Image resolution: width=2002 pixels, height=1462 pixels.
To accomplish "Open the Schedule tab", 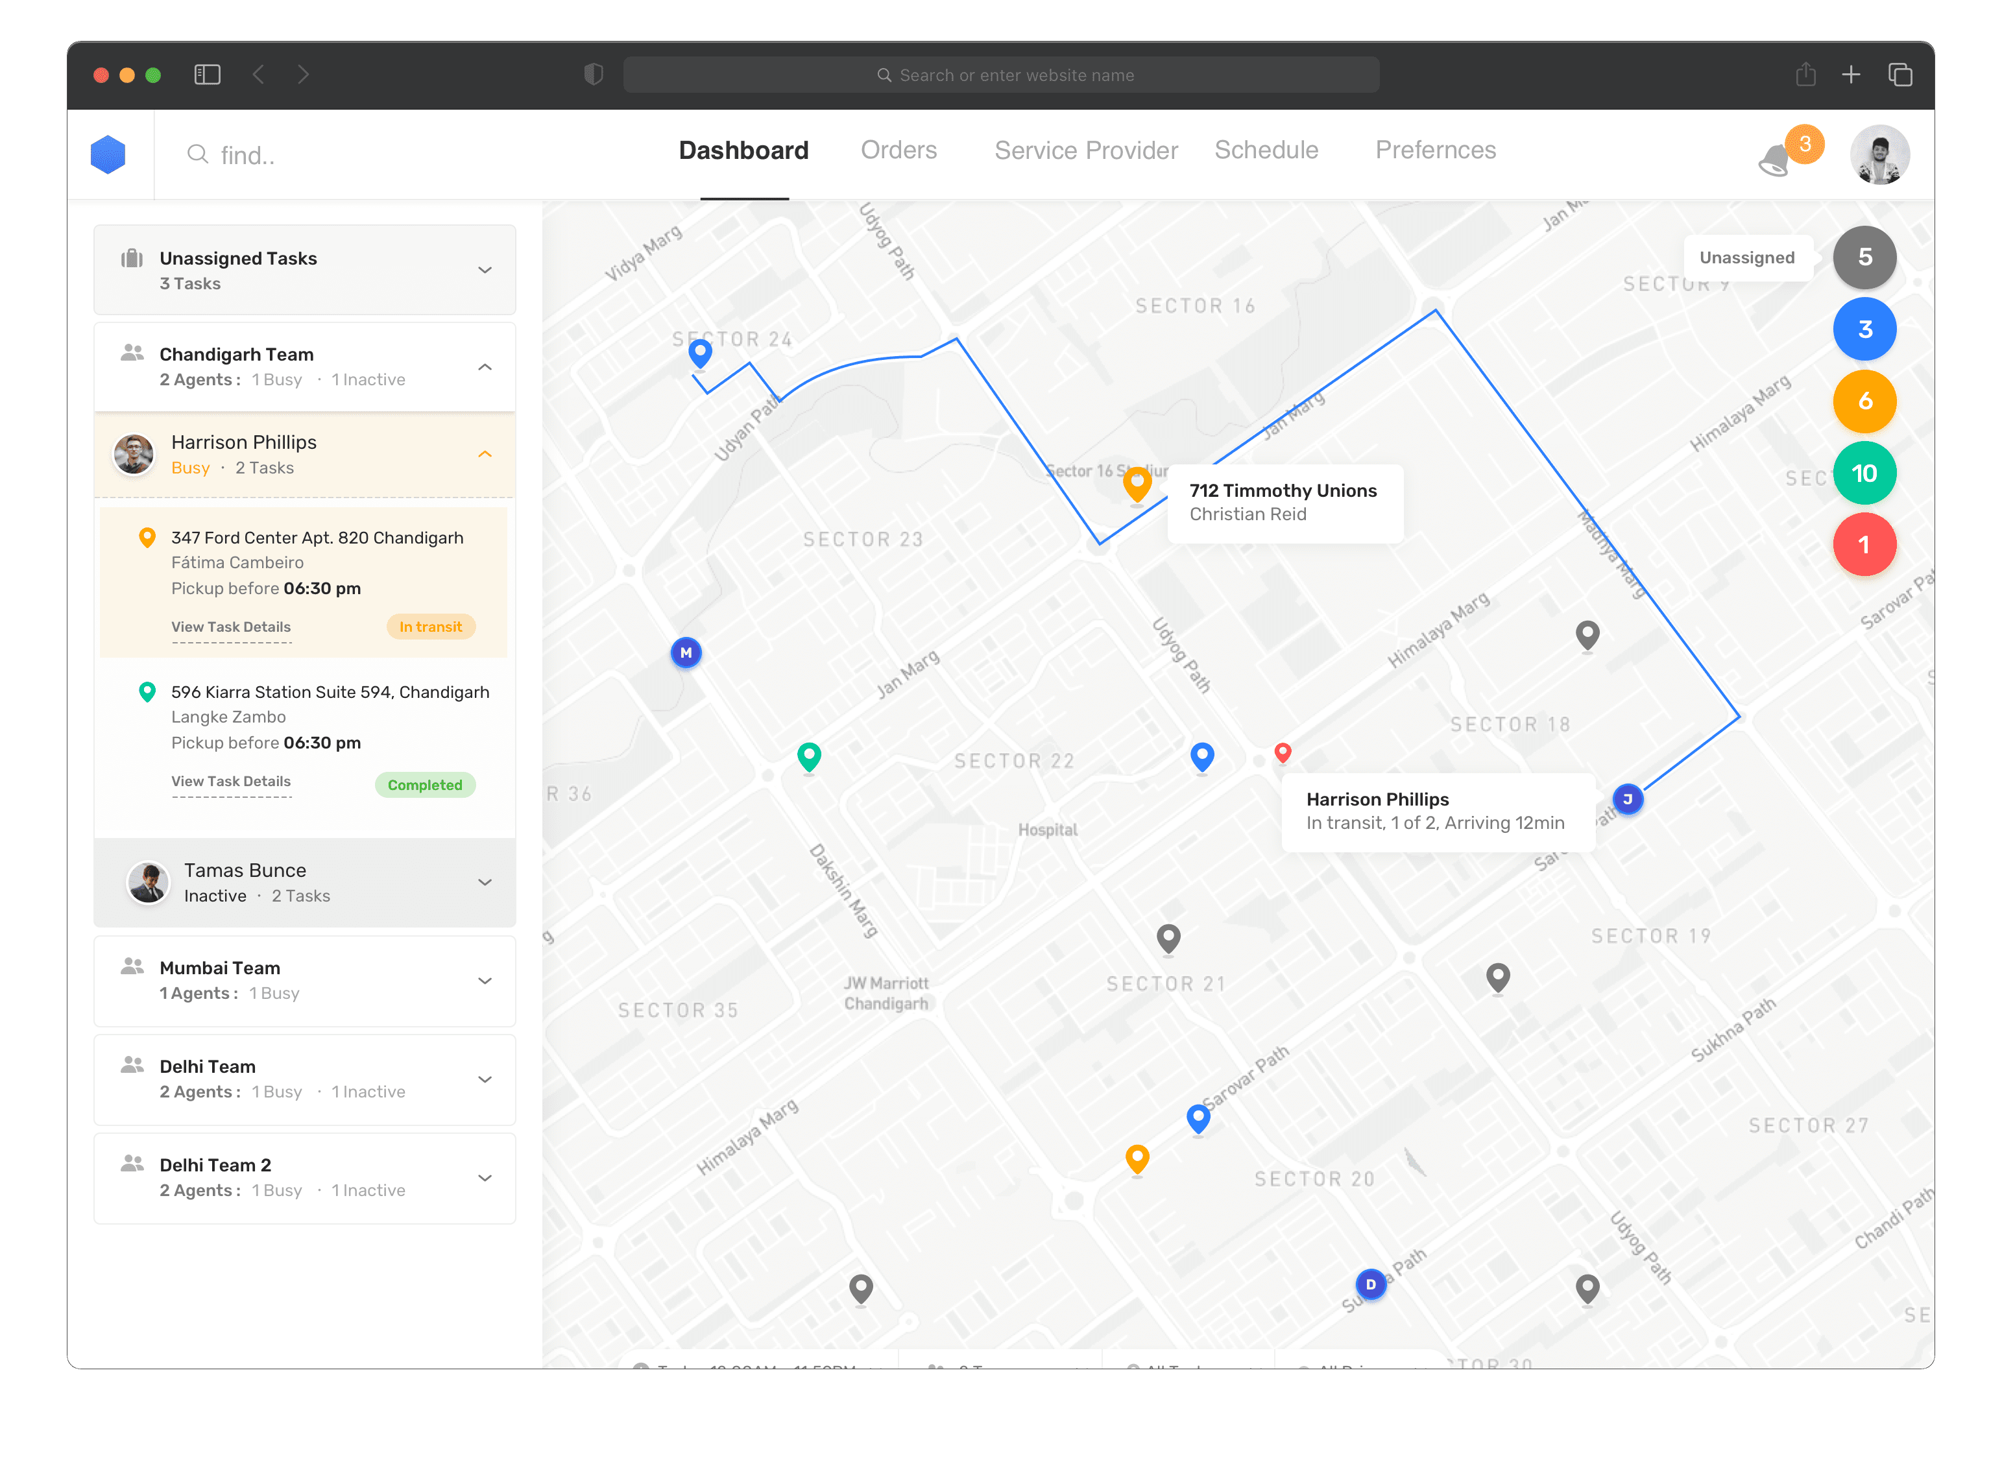I will pos(1266,150).
